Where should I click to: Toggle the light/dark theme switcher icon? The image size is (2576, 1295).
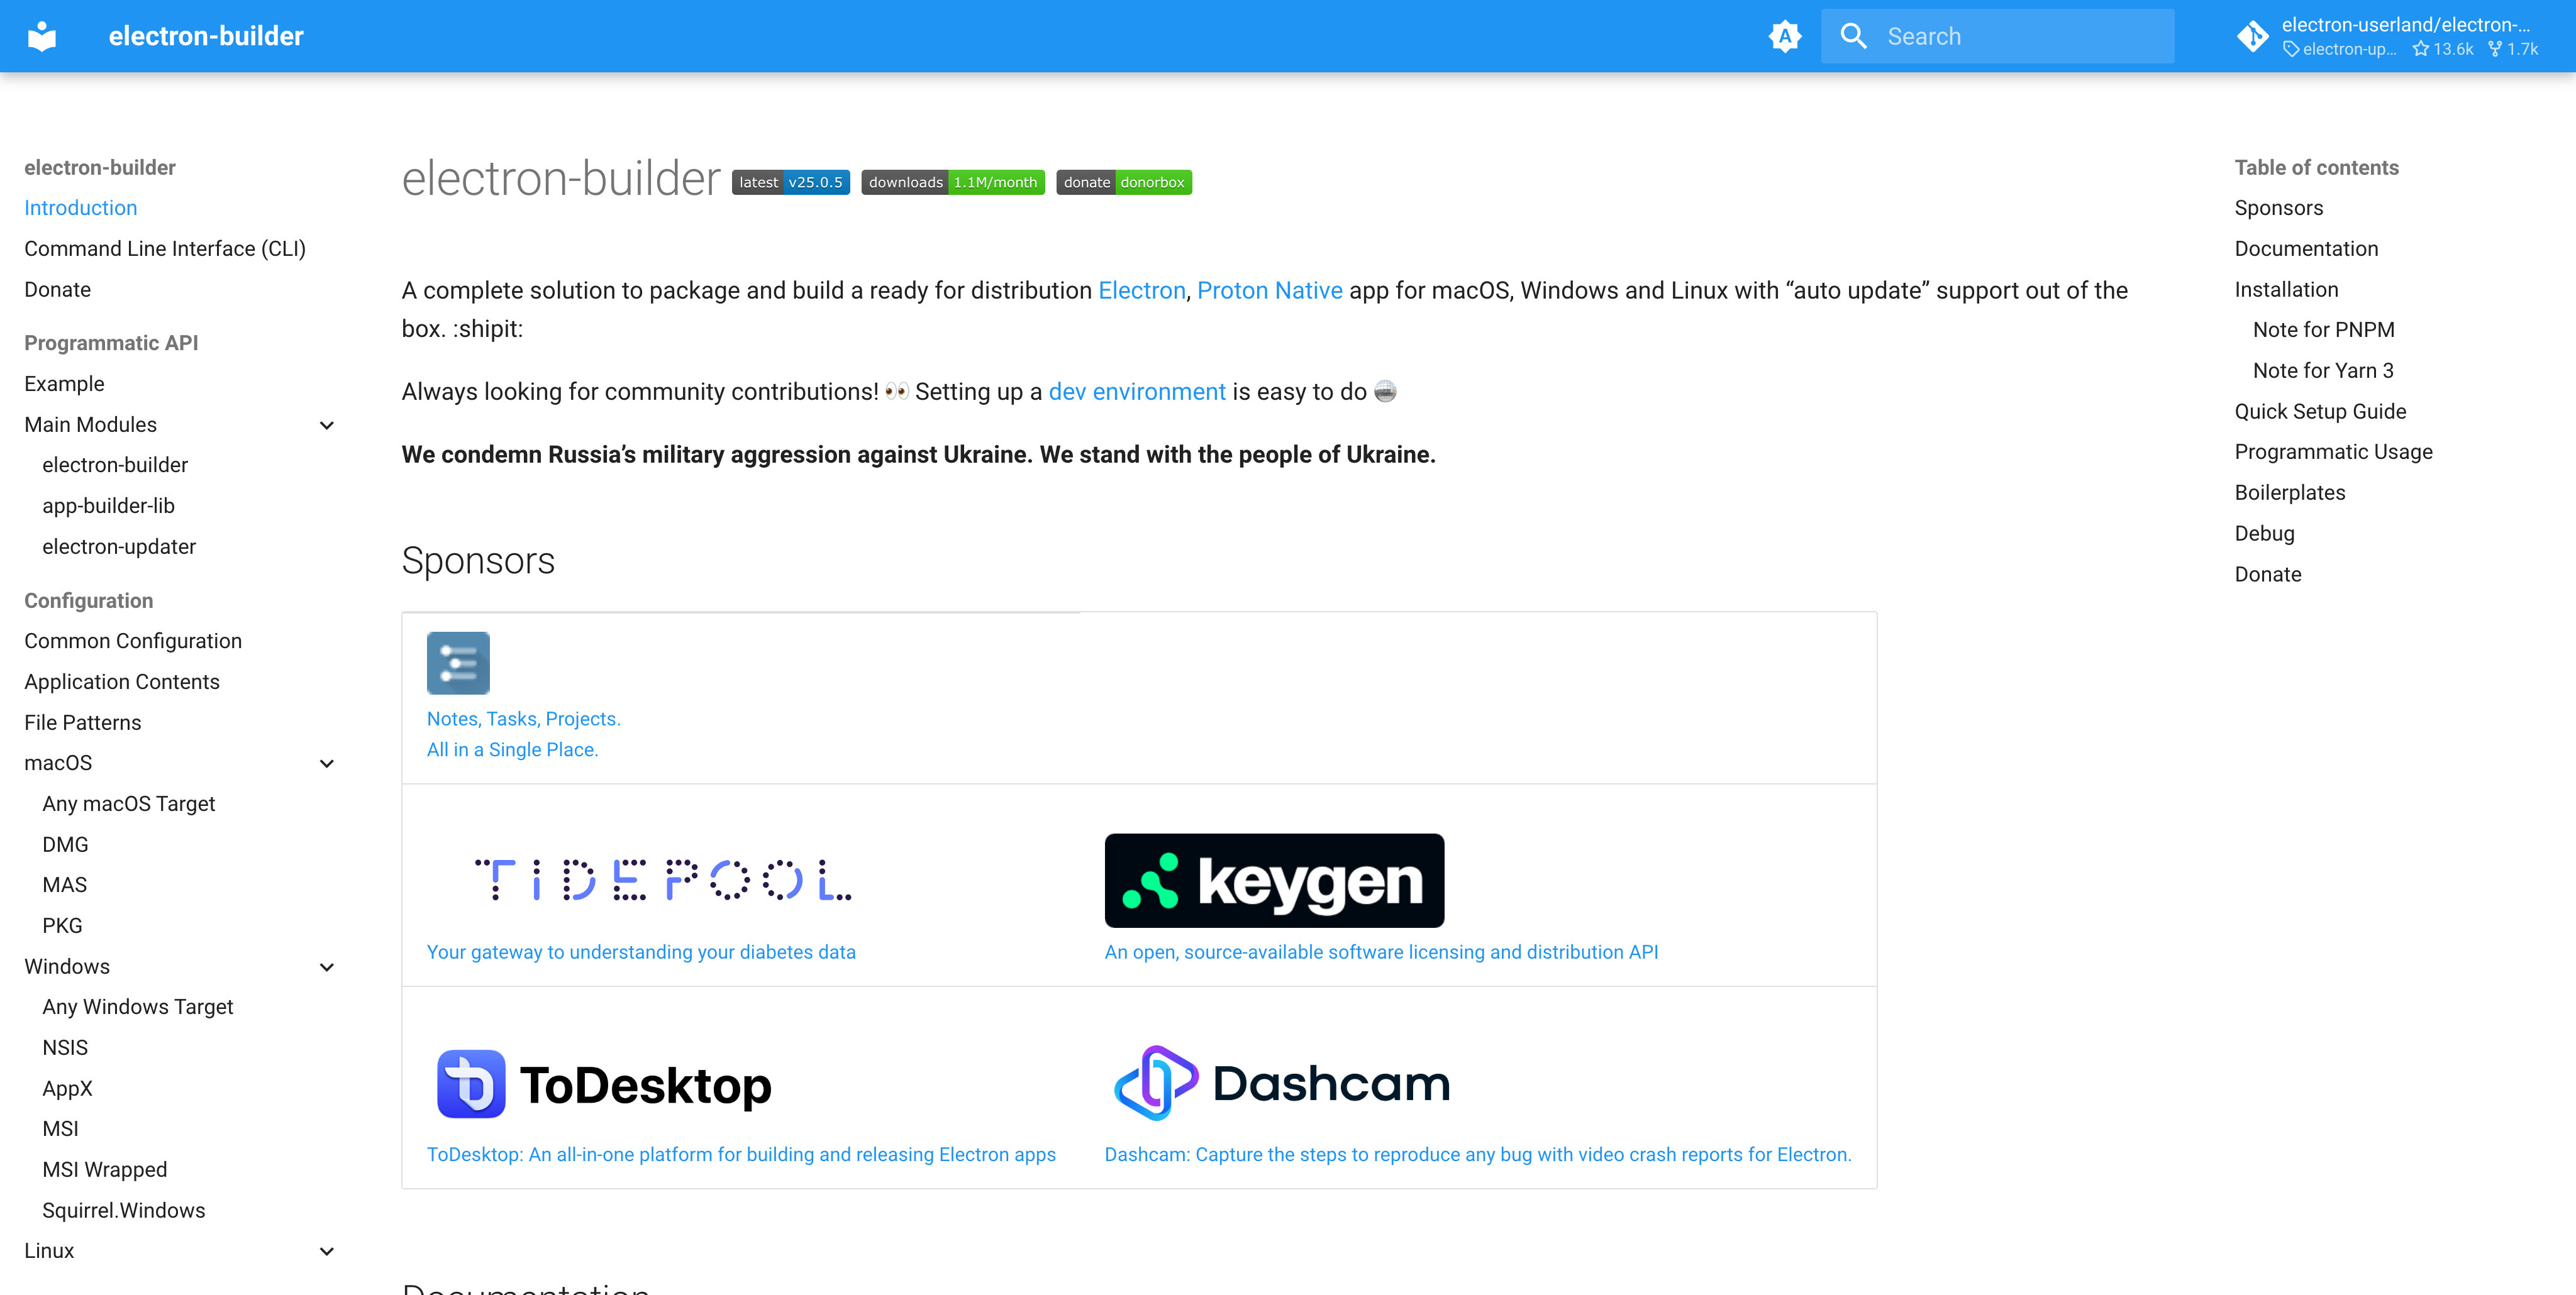[1784, 36]
